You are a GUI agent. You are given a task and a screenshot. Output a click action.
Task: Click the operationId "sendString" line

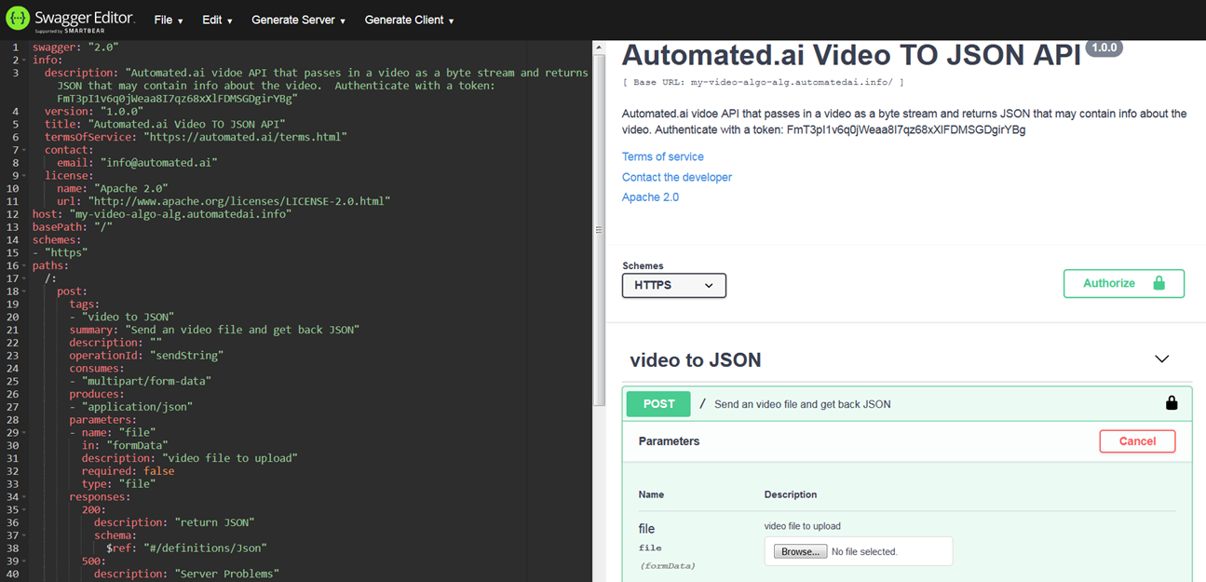click(x=146, y=355)
